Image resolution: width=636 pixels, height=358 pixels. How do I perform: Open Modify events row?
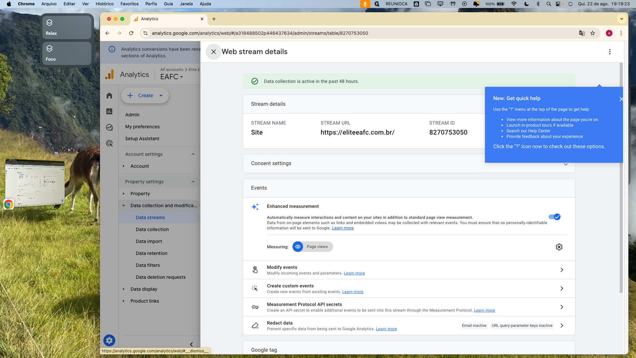pyautogui.click(x=409, y=270)
